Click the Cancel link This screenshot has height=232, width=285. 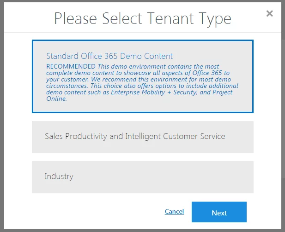tap(174, 212)
